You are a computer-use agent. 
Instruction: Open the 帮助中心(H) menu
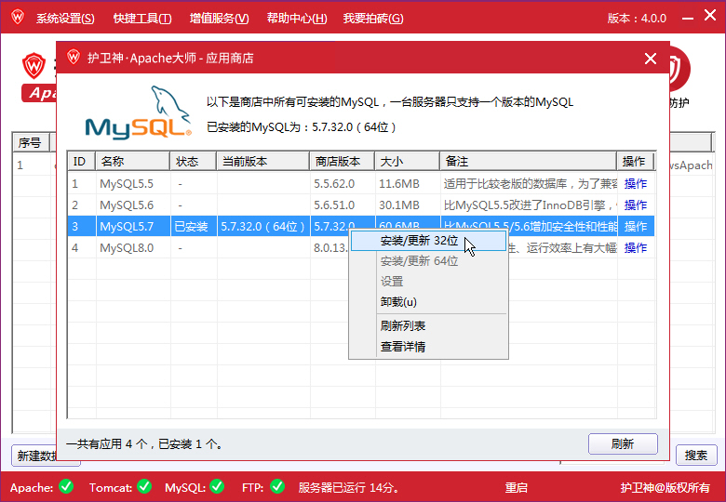(x=297, y=19)
